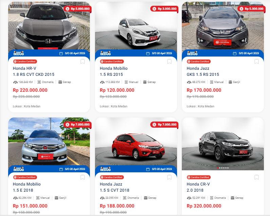Click image carousel dots on Honda CR-V

pos(223,168)
